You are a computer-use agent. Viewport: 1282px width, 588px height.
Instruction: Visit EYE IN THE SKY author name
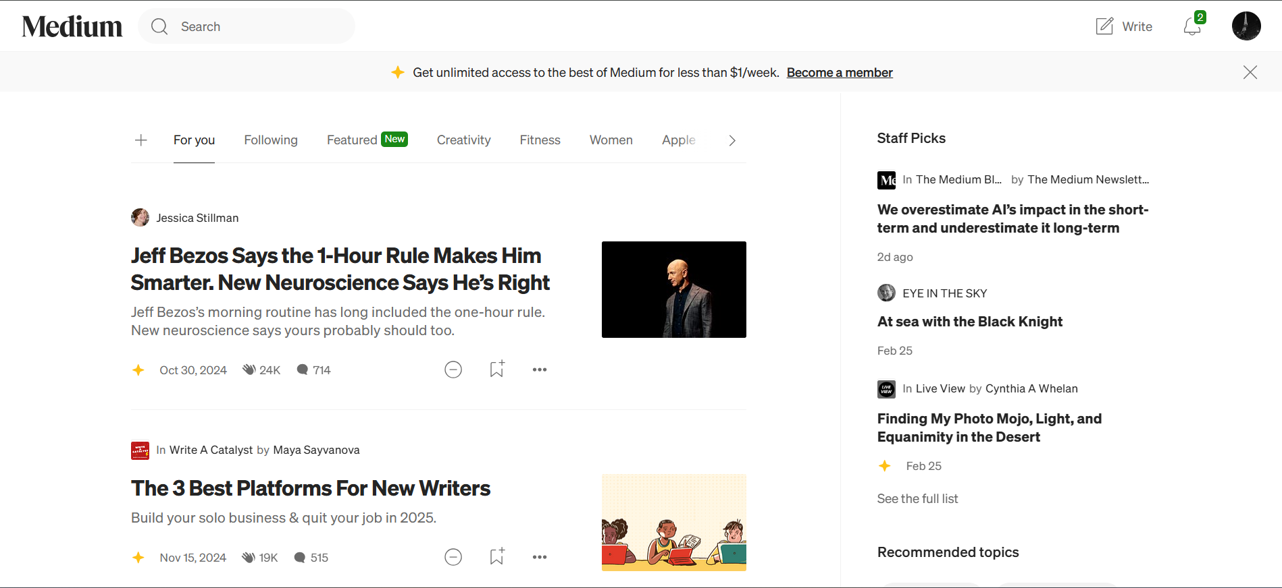pos(944,293)
